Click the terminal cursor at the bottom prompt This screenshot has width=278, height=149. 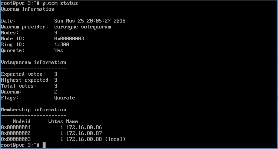[x=44, y=145]
